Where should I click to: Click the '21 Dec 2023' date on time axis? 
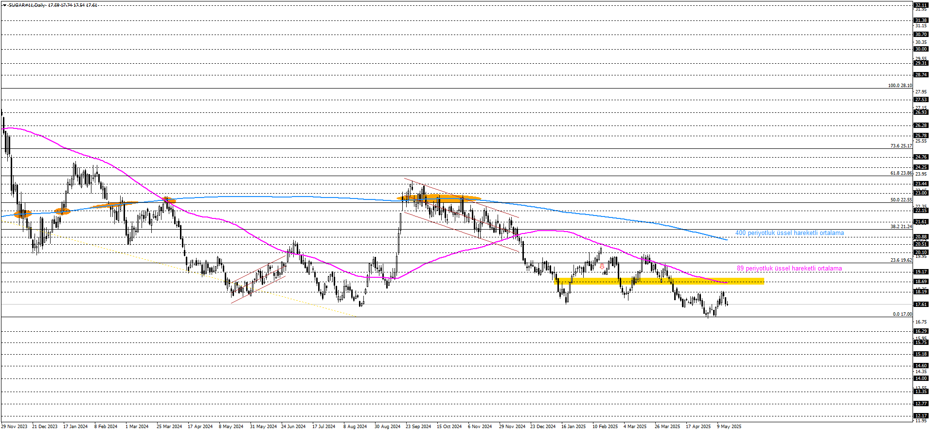(x=45, y=427)
